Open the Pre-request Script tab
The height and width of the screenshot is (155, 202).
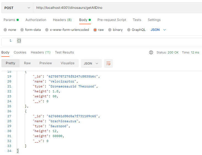click(x=112, y=20)
